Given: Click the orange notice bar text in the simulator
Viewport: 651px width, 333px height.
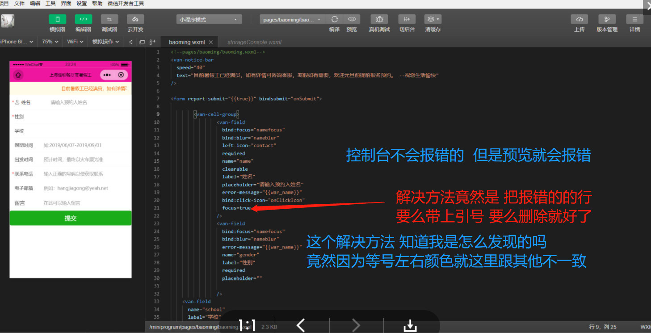Looking at the screenshot, I should (x=94, y=89).
